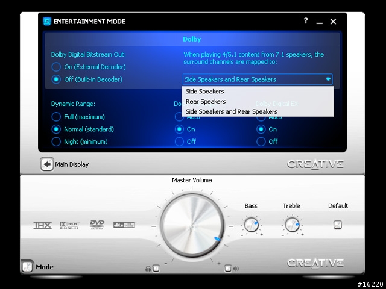Click the Bass knob
This screenshot has width=386, height=289.
[251, 225]
